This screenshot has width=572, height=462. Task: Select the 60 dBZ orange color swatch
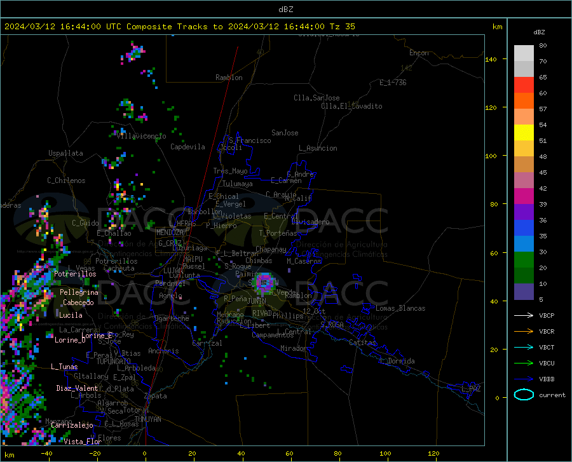point(524,101)
